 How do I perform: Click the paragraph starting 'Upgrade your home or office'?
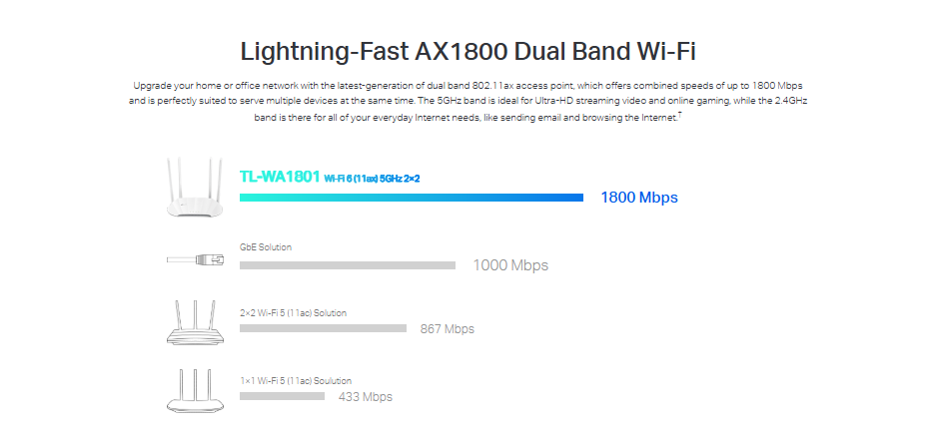[469, 102]
